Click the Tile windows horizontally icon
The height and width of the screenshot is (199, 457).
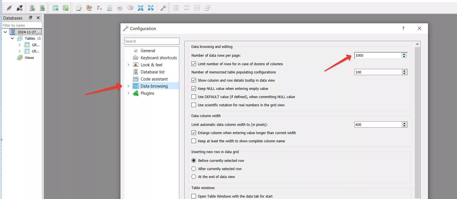tap(187, 8)
